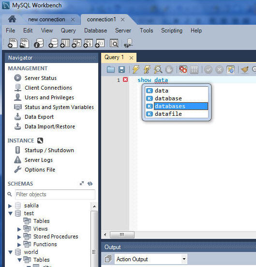Collapse the world schema
The height and width of the screenshot is (267, 256).
[x=10, y=252]
